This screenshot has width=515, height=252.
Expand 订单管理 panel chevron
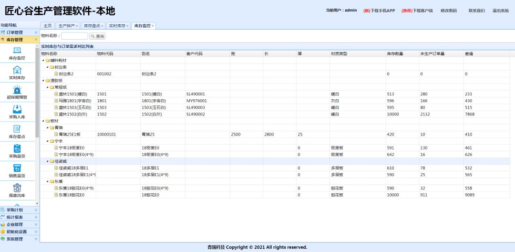tap(36, 32)
